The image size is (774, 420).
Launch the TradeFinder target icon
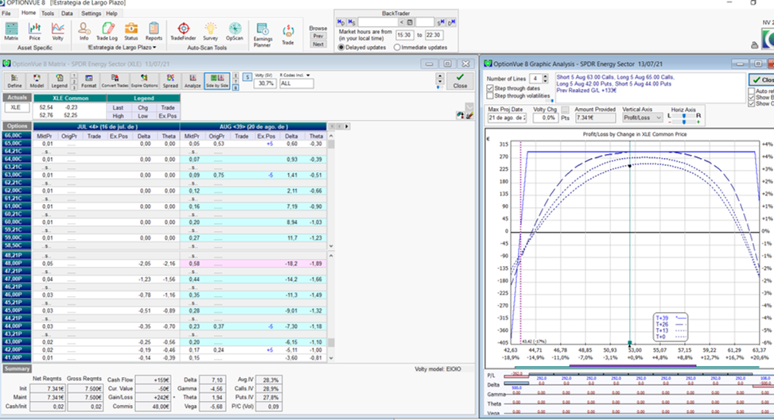tap(183, 32)
